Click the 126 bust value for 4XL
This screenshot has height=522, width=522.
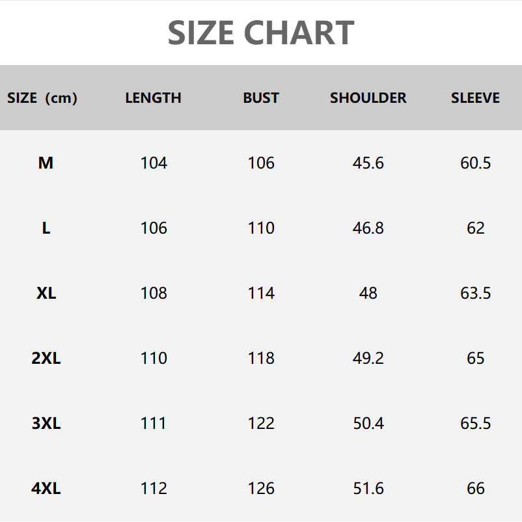point(261,488)
